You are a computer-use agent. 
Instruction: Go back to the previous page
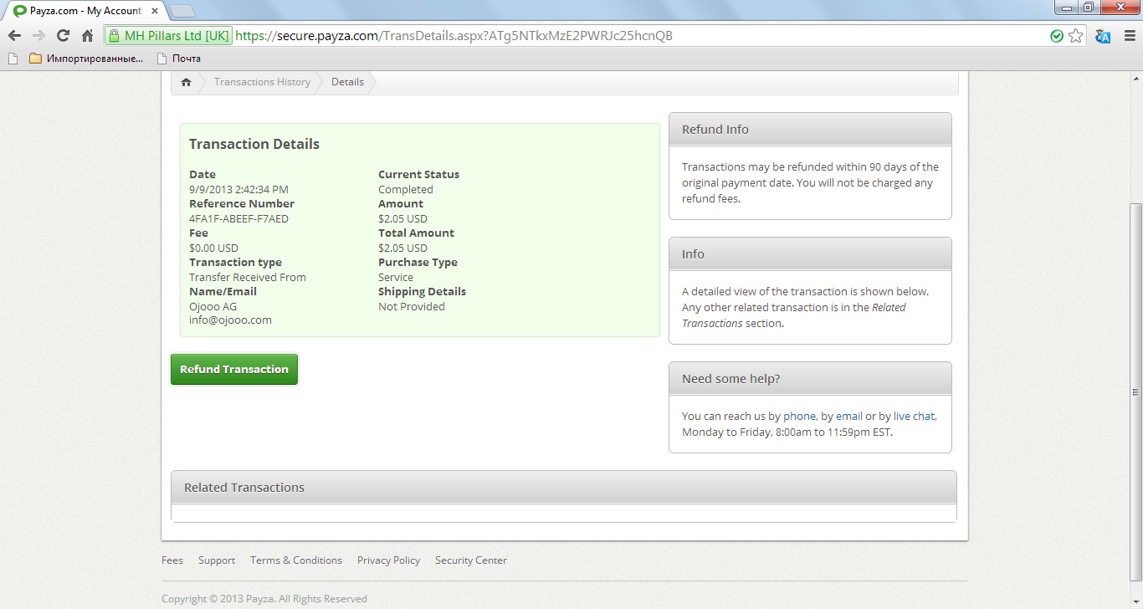point(14,36)
